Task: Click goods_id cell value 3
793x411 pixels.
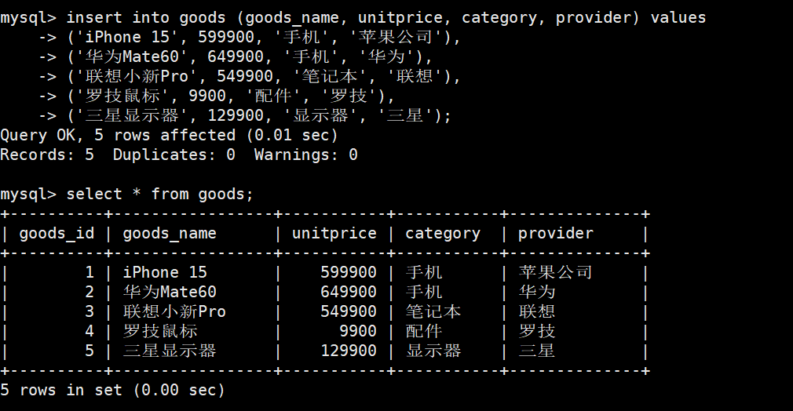Action: [90, 312]
